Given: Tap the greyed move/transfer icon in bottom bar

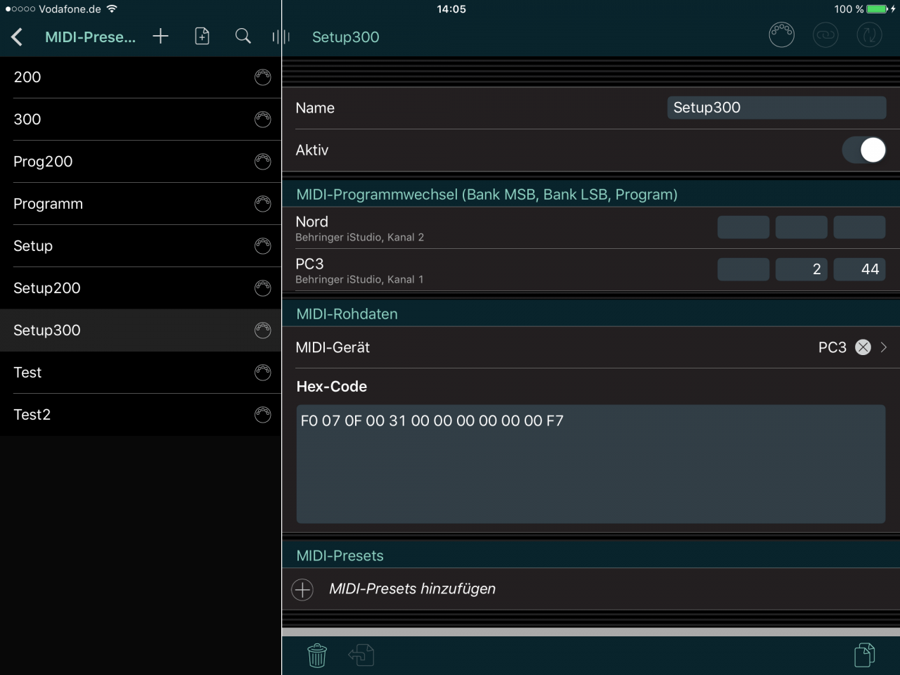Looking at the screenshot, I should 361,655.
